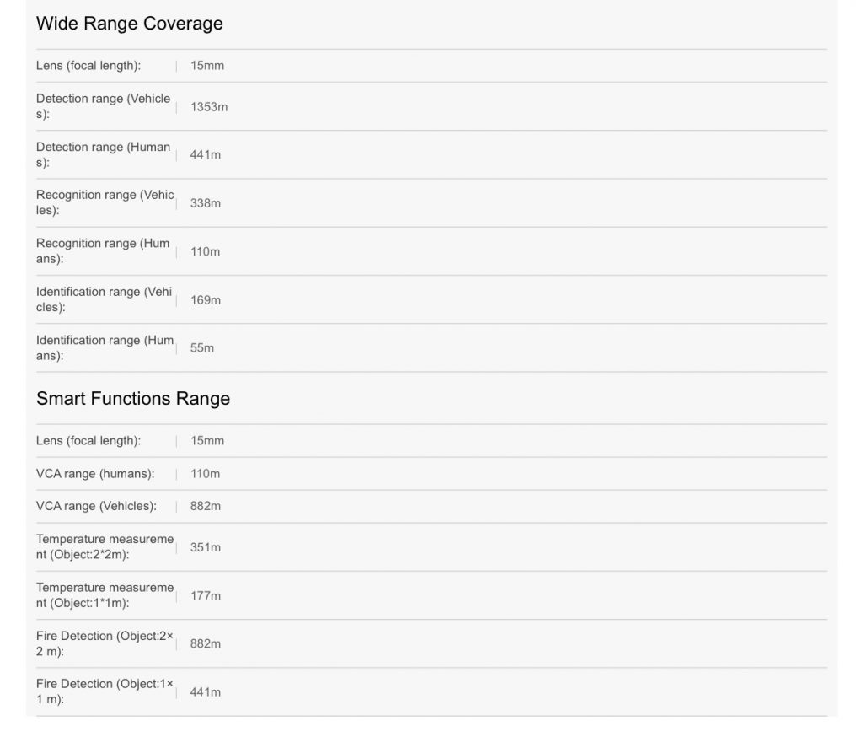Select the 351m temperature measurement value
Screen dimensions: 863x737
tap(206, 547)
